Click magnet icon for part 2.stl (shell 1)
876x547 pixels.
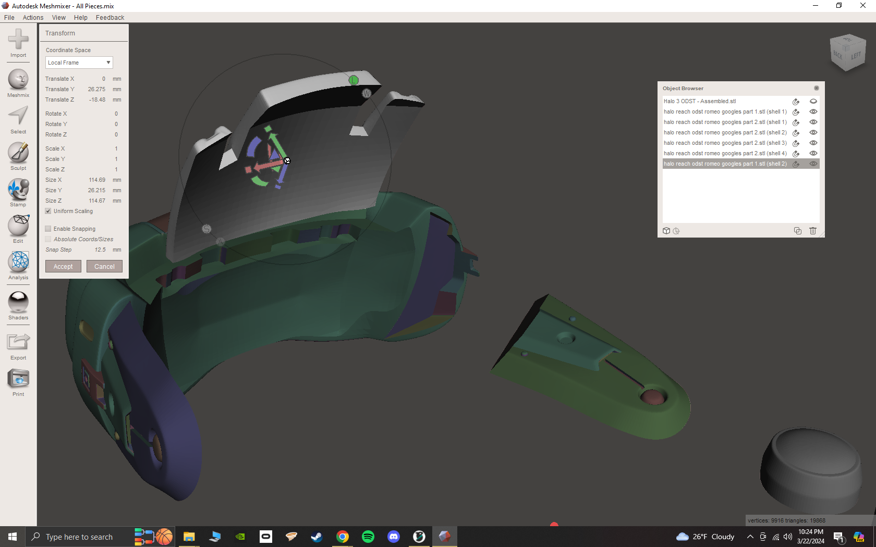point(796,122)
